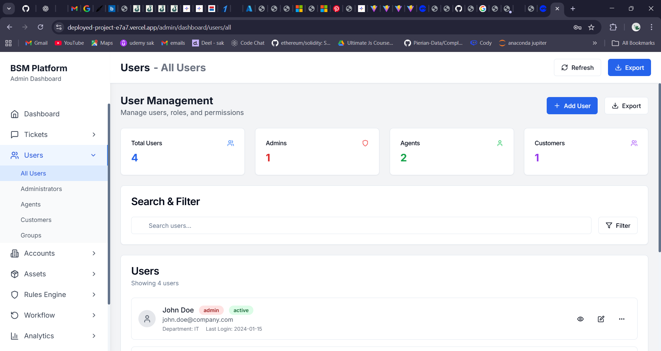This screenshot has width=661, height=351.
Task: Click the Analytics bar chart icon
Action: pos(14,336)
